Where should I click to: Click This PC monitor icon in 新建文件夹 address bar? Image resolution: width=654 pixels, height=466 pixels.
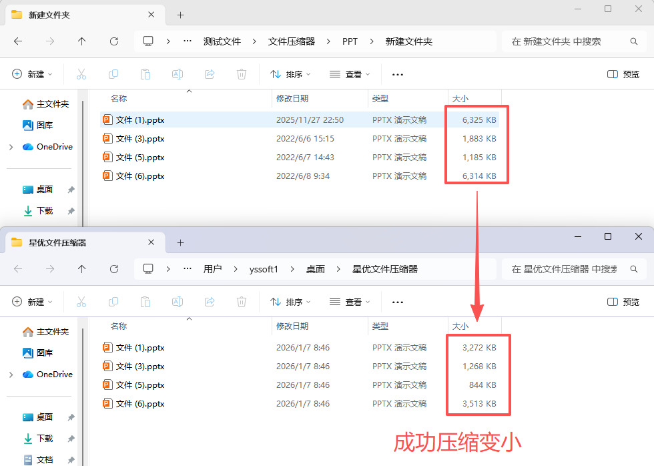click(148, 41)
